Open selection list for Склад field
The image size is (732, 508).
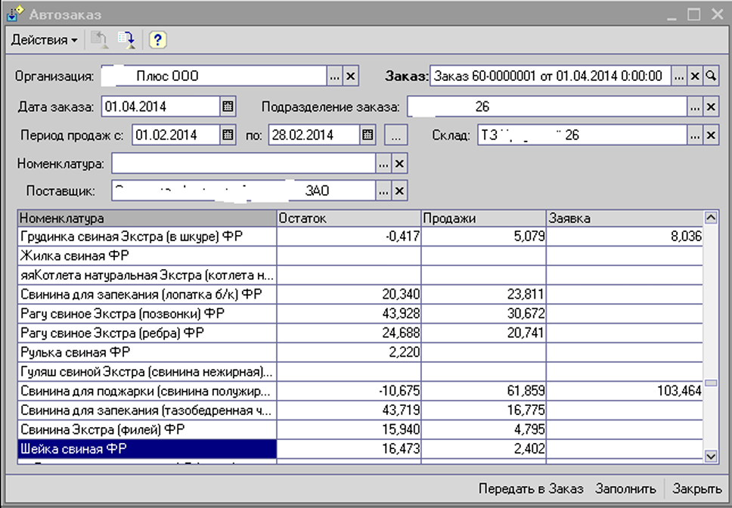click(695, 135)
